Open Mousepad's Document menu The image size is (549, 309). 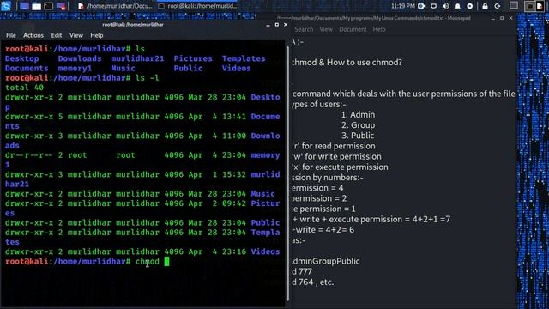[353, 29]
